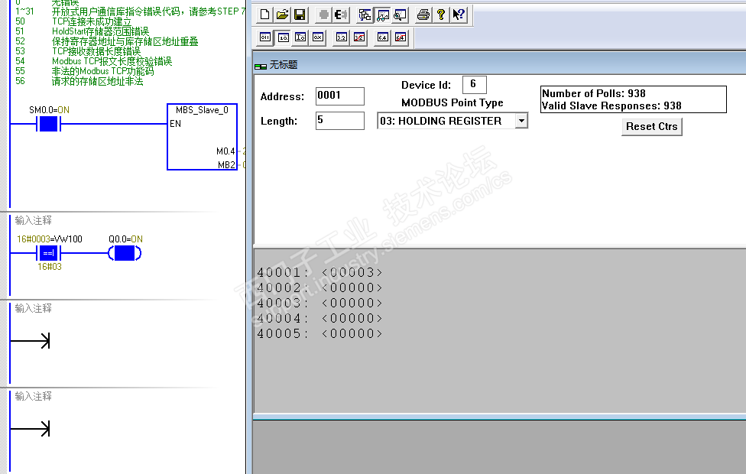Click error code 56 description row
The height and width of the screenshot is (474, 746).
(79, 81)
